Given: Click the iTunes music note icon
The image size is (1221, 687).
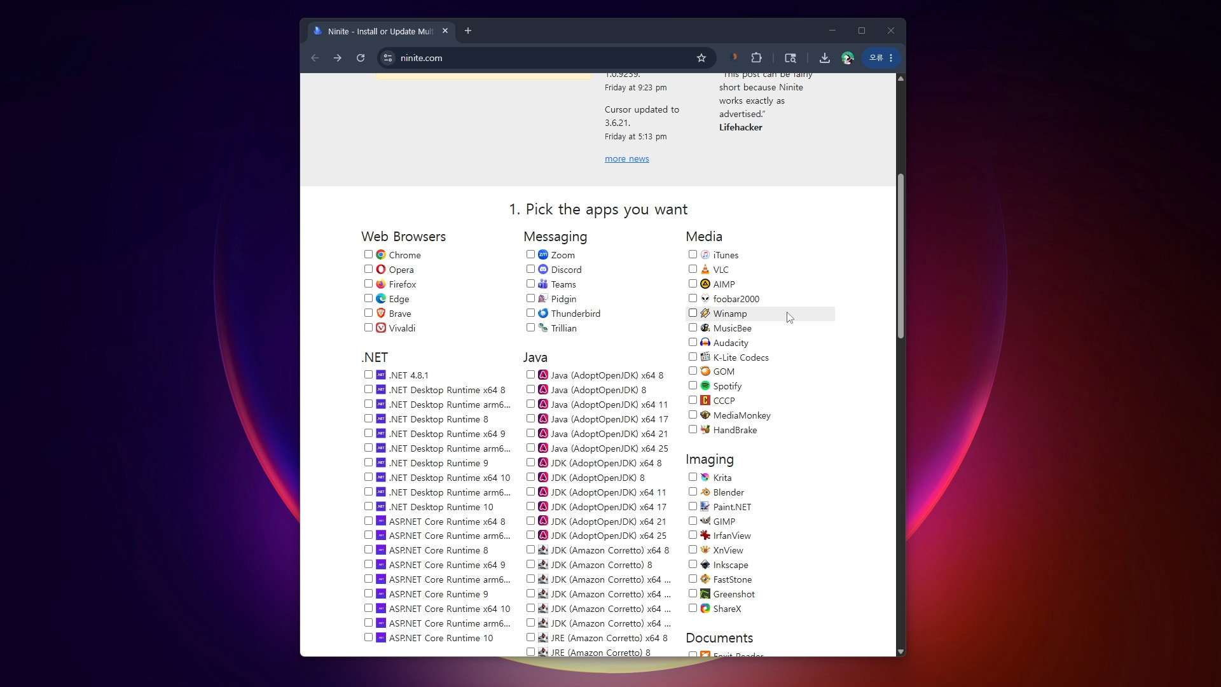Looking at the screenshot, I should click(705, 254).
